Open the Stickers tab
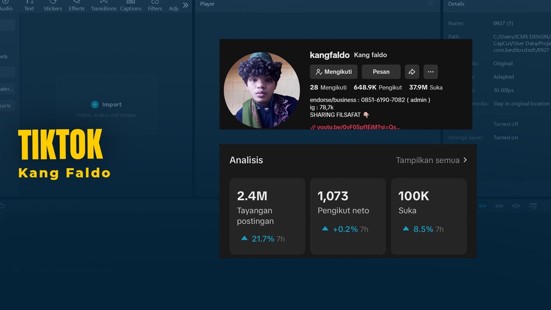This screenshot has width=551, height=310. [x=53, y=6]
